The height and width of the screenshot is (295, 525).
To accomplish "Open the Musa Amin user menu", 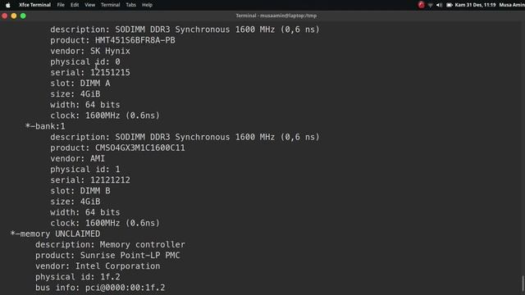I will [512, 5].
